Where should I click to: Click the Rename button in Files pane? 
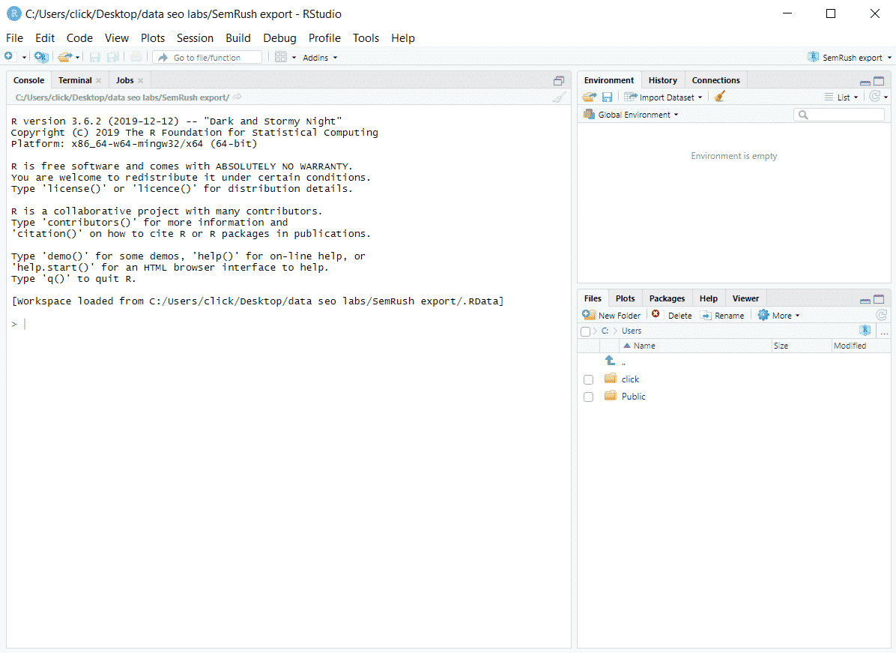click(722, 315)
